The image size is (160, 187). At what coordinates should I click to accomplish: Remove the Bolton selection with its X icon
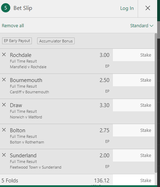point(4,130)
